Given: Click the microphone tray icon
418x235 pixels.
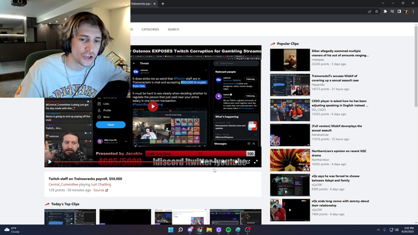Looking at the screenshot, I should click(x=385, y=230).
